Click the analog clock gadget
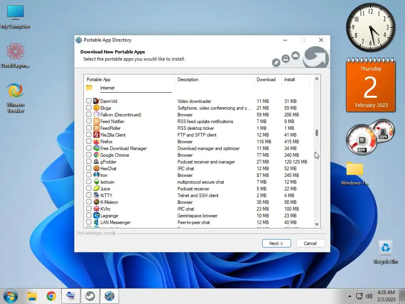The height and width of the screenshot is (304, 405). [x=371, y=27]
